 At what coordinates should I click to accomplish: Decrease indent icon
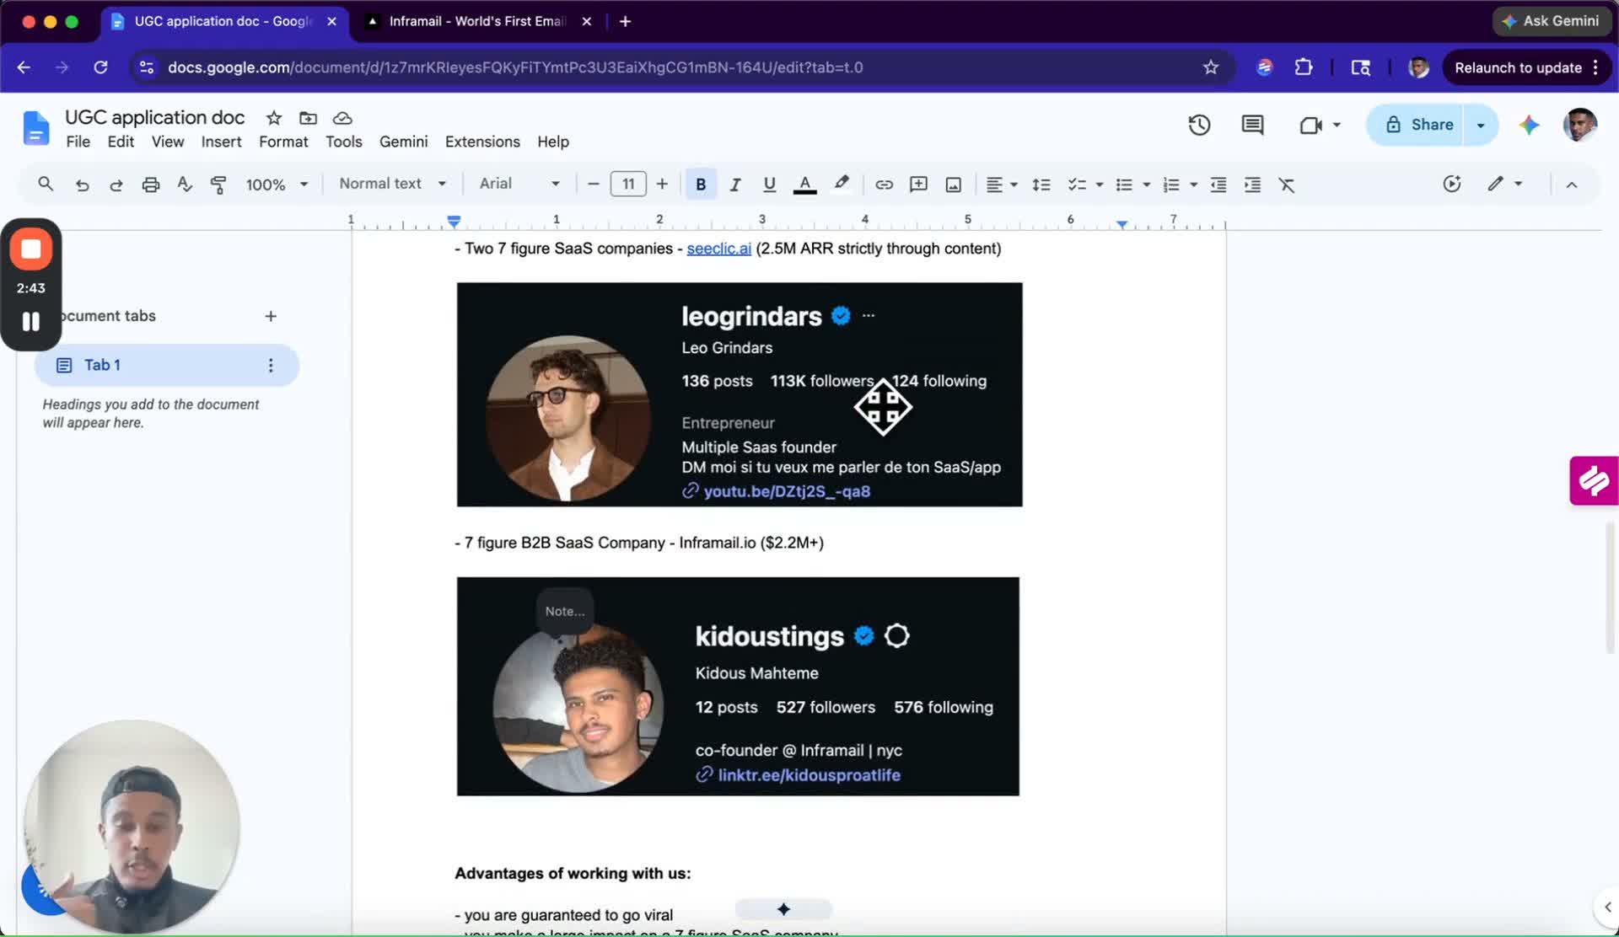click(1218, 185)
